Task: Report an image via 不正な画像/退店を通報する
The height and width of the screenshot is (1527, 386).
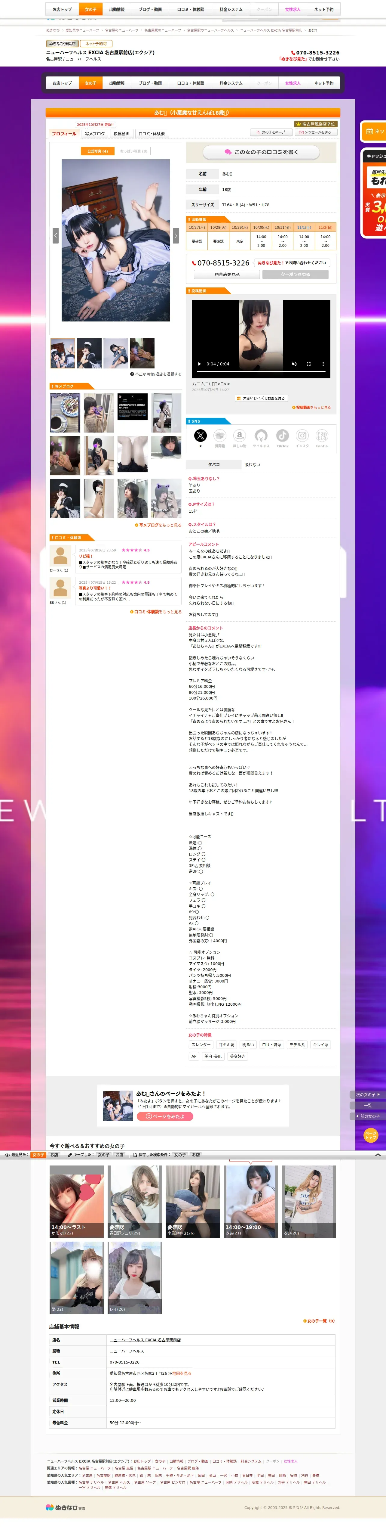Action: [156, 374]
